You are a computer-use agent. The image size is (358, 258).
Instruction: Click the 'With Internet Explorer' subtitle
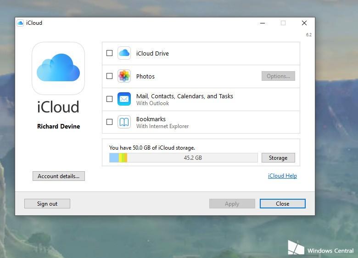click(x=162, y=126)
